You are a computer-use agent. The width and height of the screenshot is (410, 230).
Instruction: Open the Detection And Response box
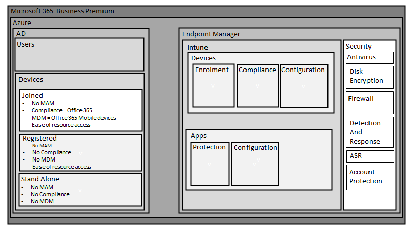coord(370,132)
